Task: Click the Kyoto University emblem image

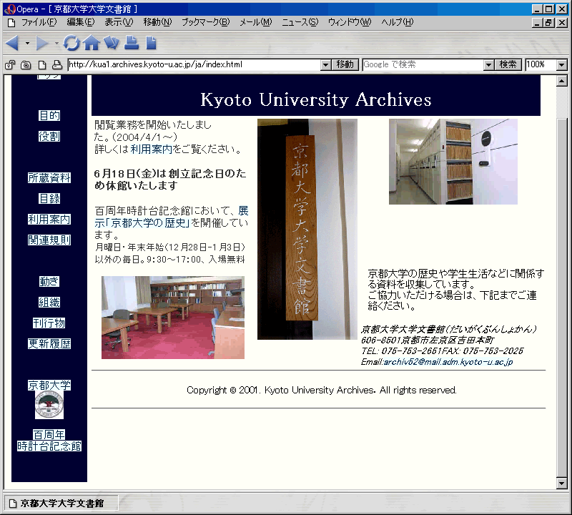Action: pyautogui.click(x=49, y=405)
